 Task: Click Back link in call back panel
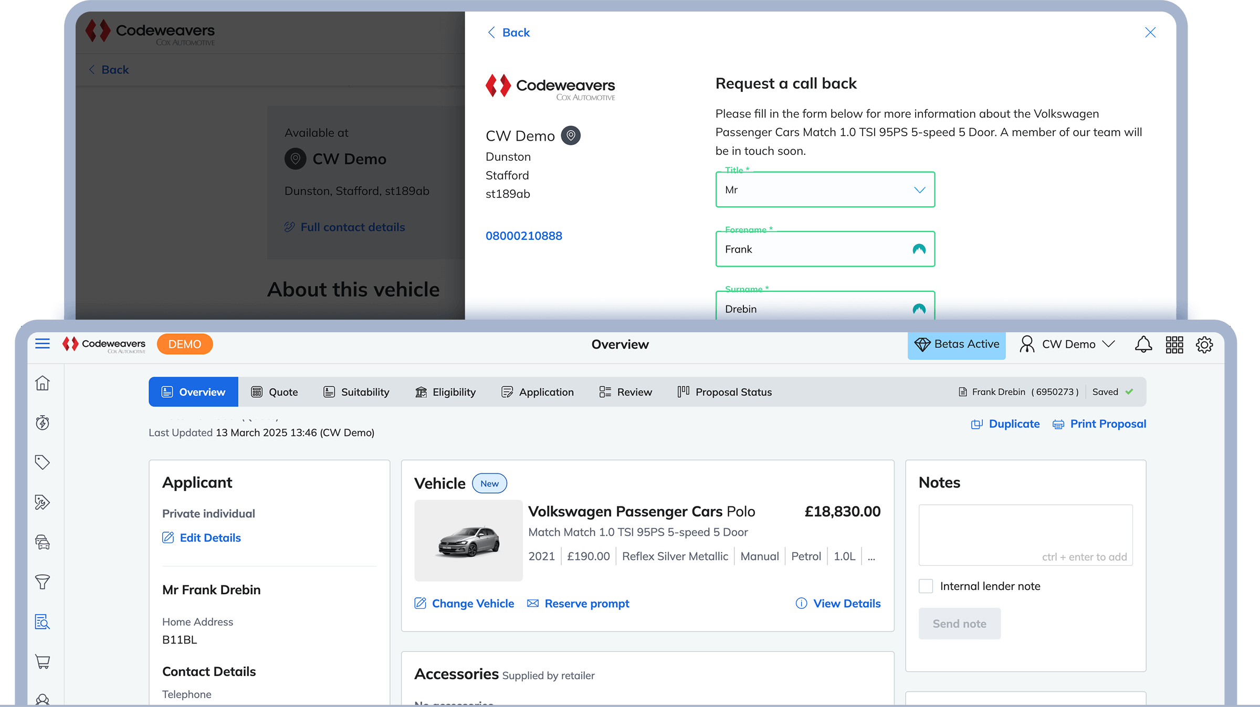click(508, 33)
